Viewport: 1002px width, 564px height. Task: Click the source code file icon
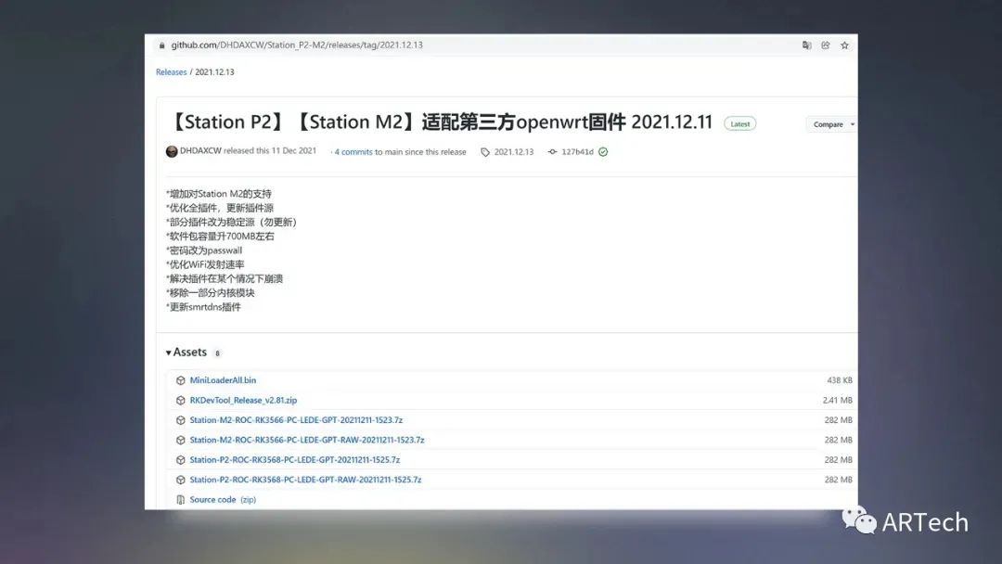click(180, 499)
